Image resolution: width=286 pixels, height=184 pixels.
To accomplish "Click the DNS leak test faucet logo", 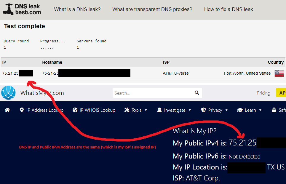I will pos(8,9).
